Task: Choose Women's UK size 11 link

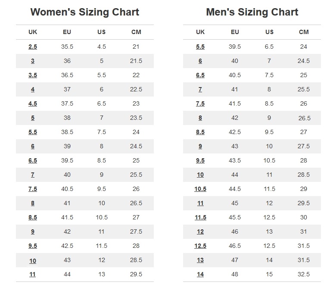Action: tap(33, 274)
